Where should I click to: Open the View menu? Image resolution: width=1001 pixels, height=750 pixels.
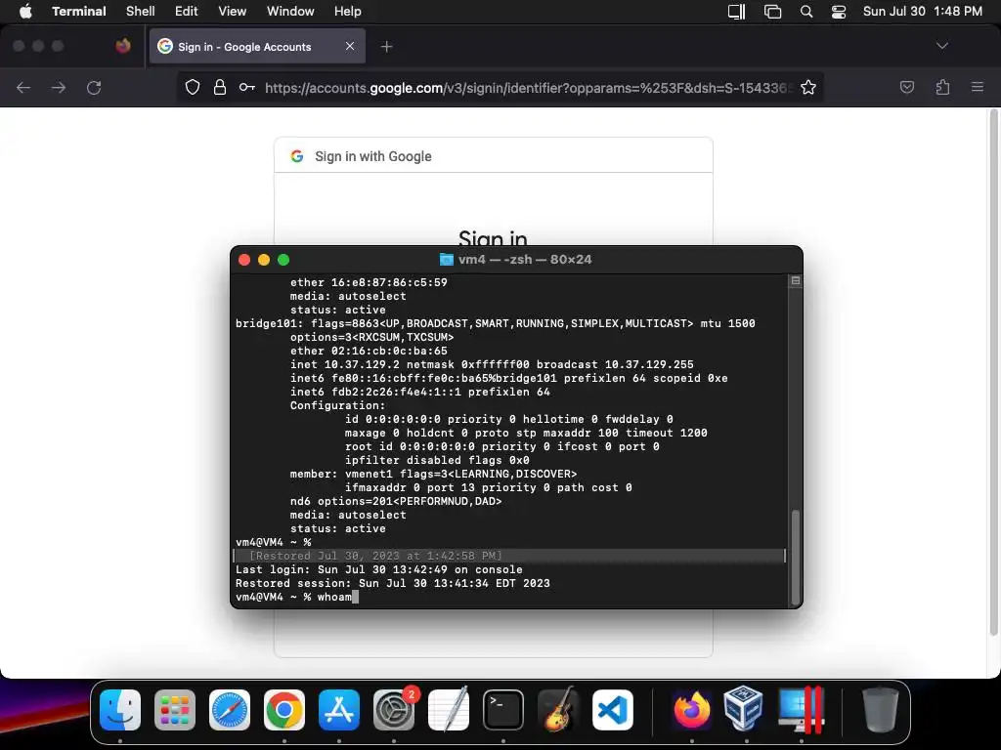coord(233,12)
